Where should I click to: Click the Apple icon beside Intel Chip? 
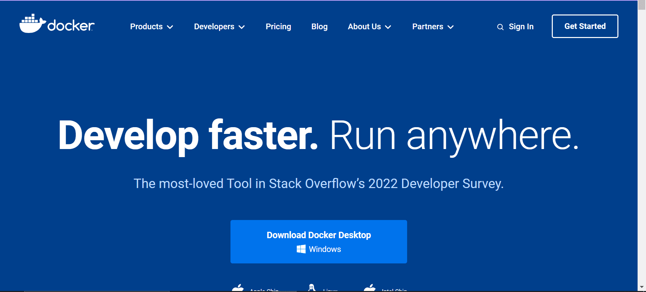370,288
